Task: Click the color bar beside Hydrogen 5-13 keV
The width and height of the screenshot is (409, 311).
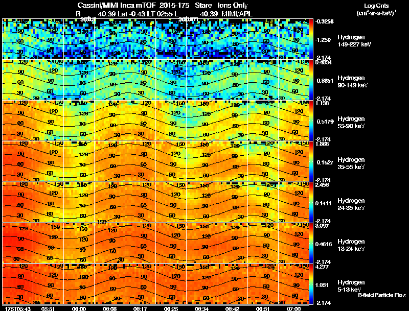Action: click(x=311, y=284)
